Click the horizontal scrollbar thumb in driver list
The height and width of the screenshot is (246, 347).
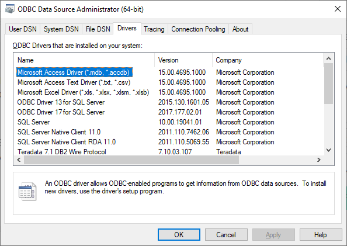coord(131,160)
